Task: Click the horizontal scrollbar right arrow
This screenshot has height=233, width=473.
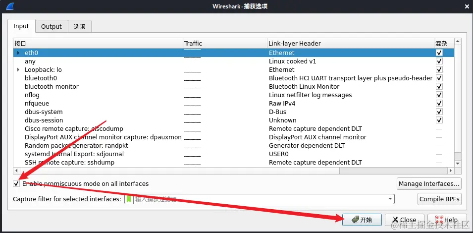Action: point(451,171)
